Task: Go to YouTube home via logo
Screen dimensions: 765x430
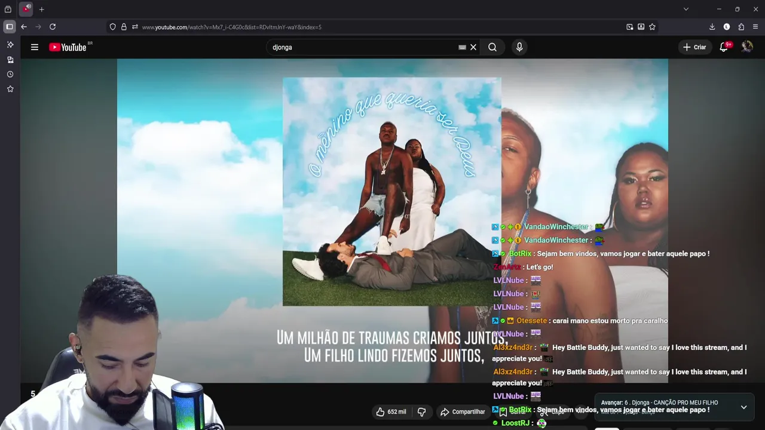Action: (x=68, y=47)
